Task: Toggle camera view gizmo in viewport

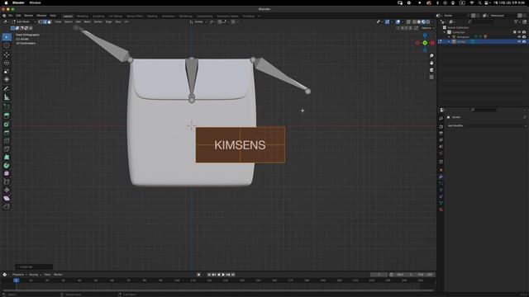Action: click(x=431, y=70)
